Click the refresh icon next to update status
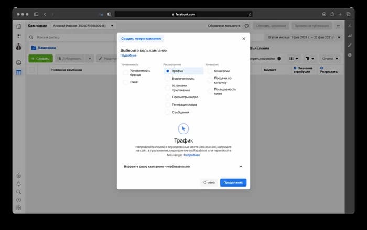Image resolution: width=367 pixels, height=230 pixels. tap(246, 26)
